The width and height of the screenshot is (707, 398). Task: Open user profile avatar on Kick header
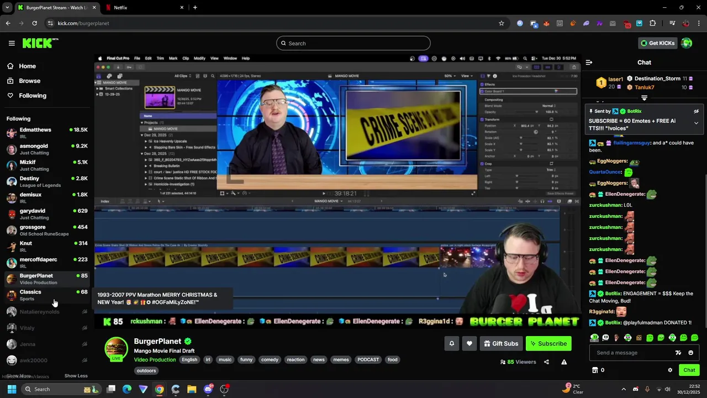click(x=687, y=43)
